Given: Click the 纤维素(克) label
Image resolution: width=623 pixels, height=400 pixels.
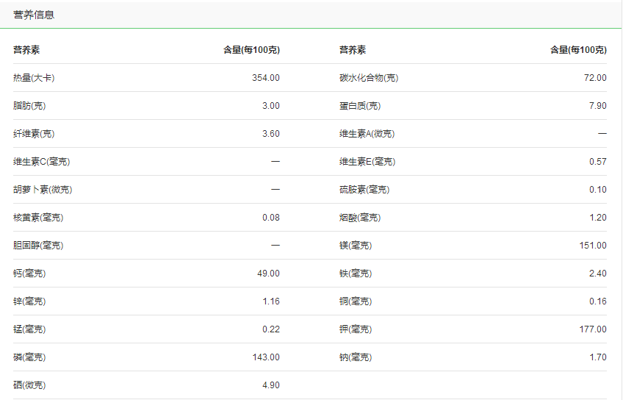Looking at the screenshot, I should (x=34, y=134).
